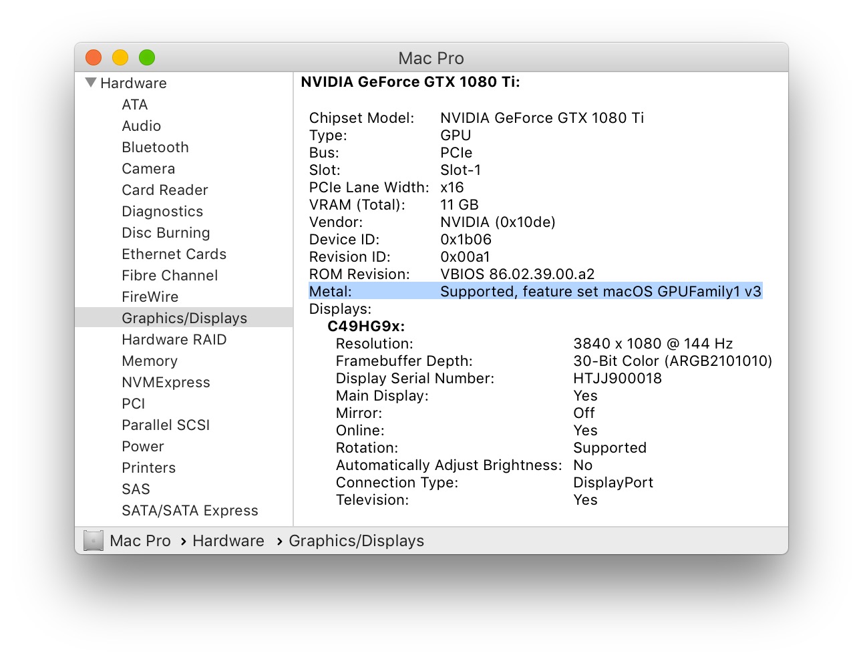Image resolution: width=863 pixels, height=661 pixels.
Task: Open the SATA/SATA Express section
Action: point(190,510)
